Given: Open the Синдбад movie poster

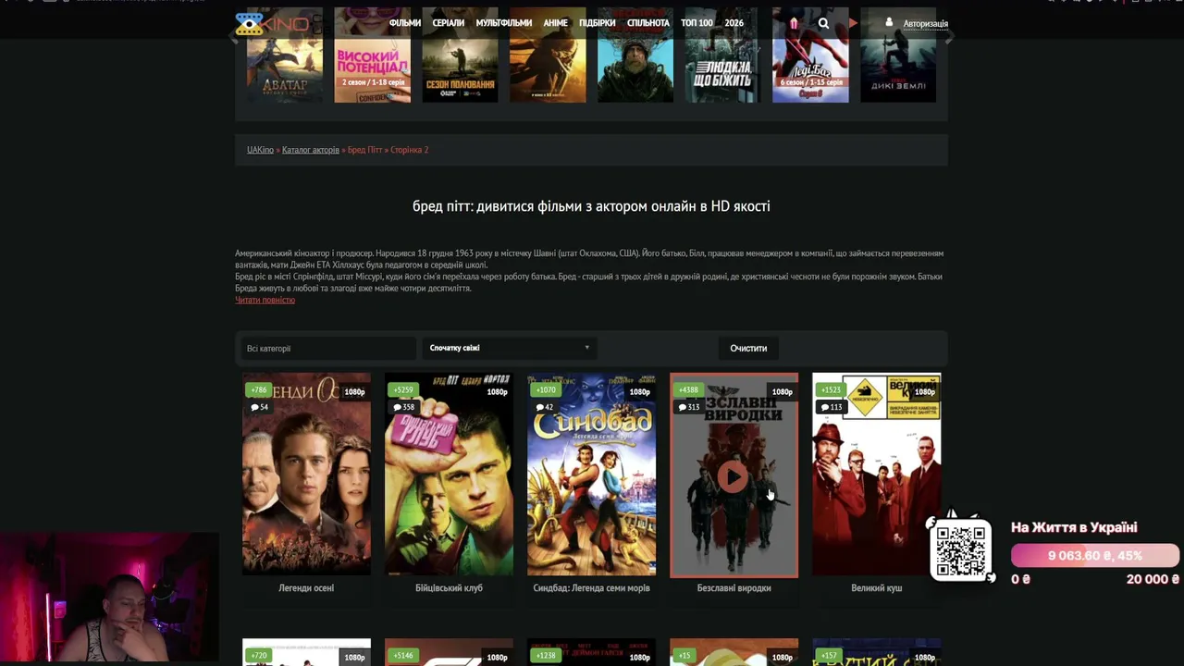Looking at the screenshot, I should 591,474.
